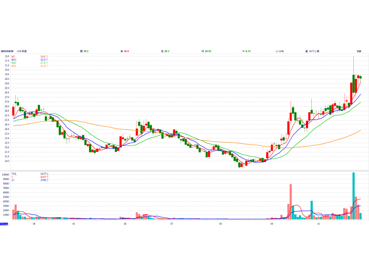Click the VOL label in volume panel
The width and height of the screenshot is (369, 277).
(14, 174)
